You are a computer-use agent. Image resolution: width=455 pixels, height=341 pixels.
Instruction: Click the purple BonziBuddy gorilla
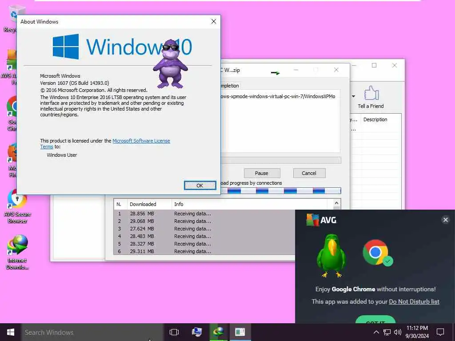[170, 64]
